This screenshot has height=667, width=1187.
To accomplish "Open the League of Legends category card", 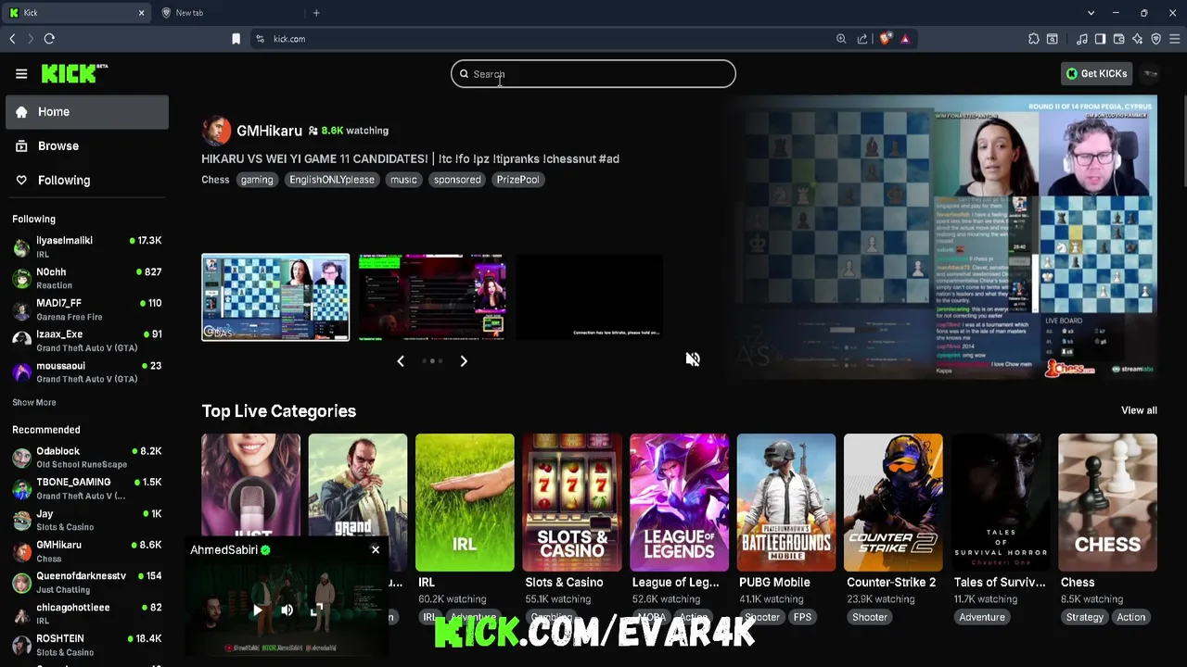I will [679, 502].
